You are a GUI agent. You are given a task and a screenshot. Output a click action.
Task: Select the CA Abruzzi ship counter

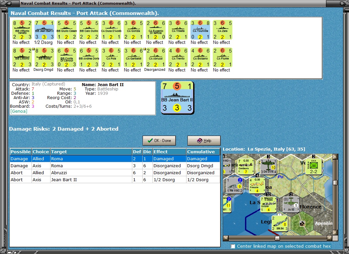click(156, 58)
